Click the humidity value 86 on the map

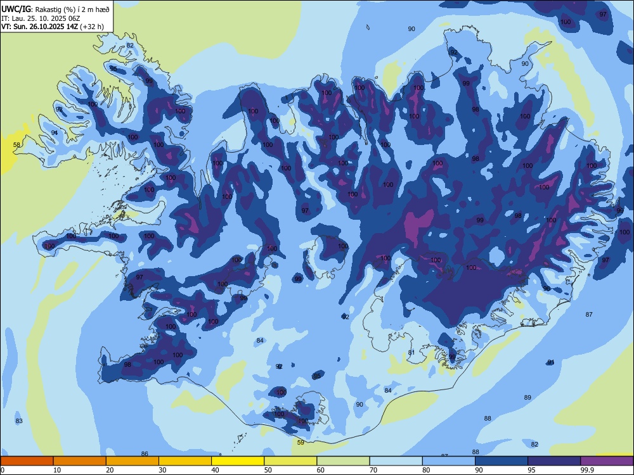145,454
